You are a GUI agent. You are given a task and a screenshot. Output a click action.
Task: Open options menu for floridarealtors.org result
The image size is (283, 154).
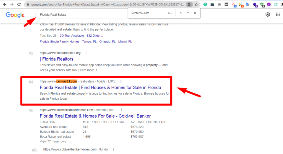(x=86, y=53)
